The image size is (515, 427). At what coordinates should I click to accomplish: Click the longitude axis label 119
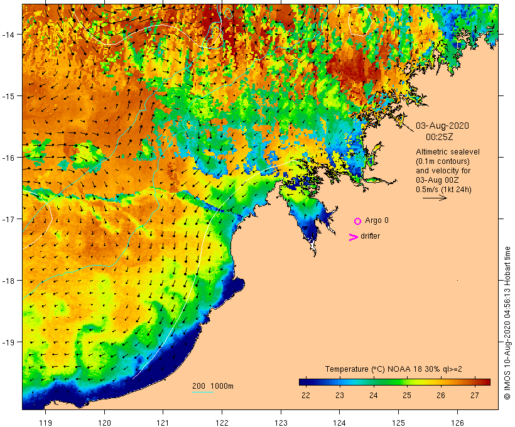point(45,423)
